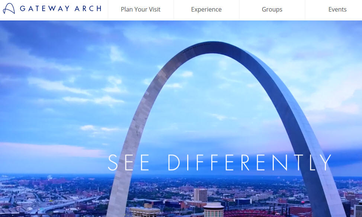Go to the Events menu item
This screenshot has height=217, width=362.
click(337, 9)
